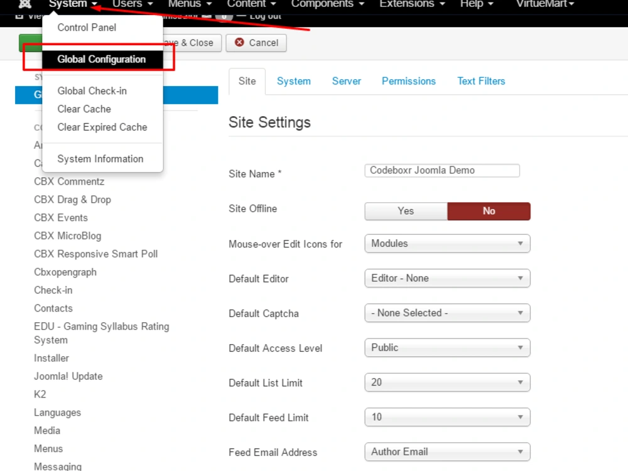Viewport: 628px width, 471px height.
Task: Open the Extensions menu
Action: [x=412, y=4]
